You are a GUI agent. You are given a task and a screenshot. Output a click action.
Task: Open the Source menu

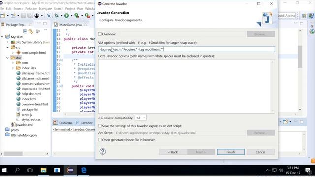18,9
